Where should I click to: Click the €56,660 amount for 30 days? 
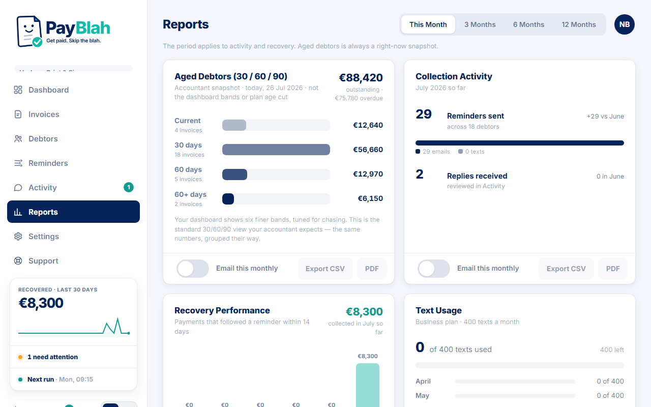click(x=368, y=150)
